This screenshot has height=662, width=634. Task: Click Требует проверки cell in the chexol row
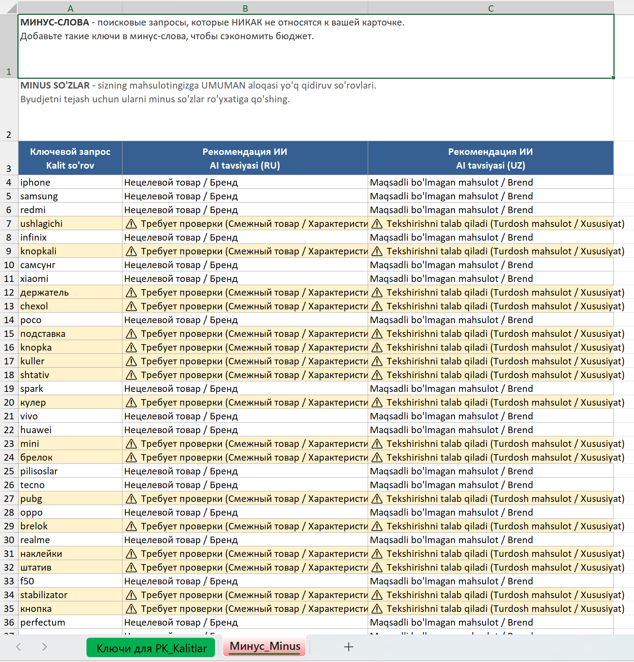pos(245,306)
